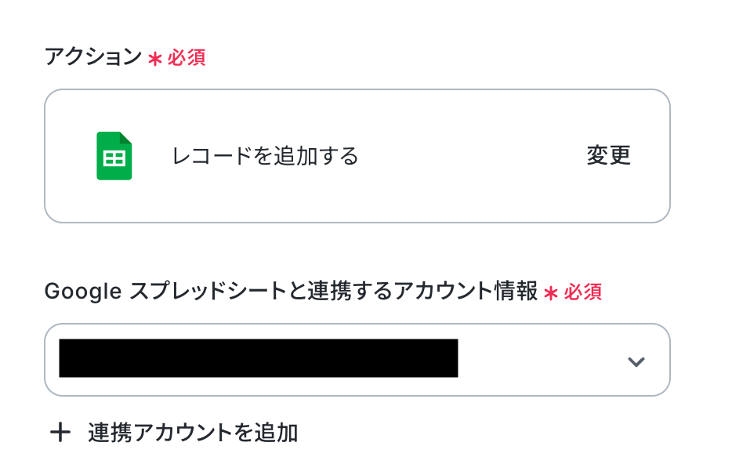Viewport: 732px width, 475px height.
Task: Click the red asterisk beside アカウント情報
Action: (x=551, y=292)
